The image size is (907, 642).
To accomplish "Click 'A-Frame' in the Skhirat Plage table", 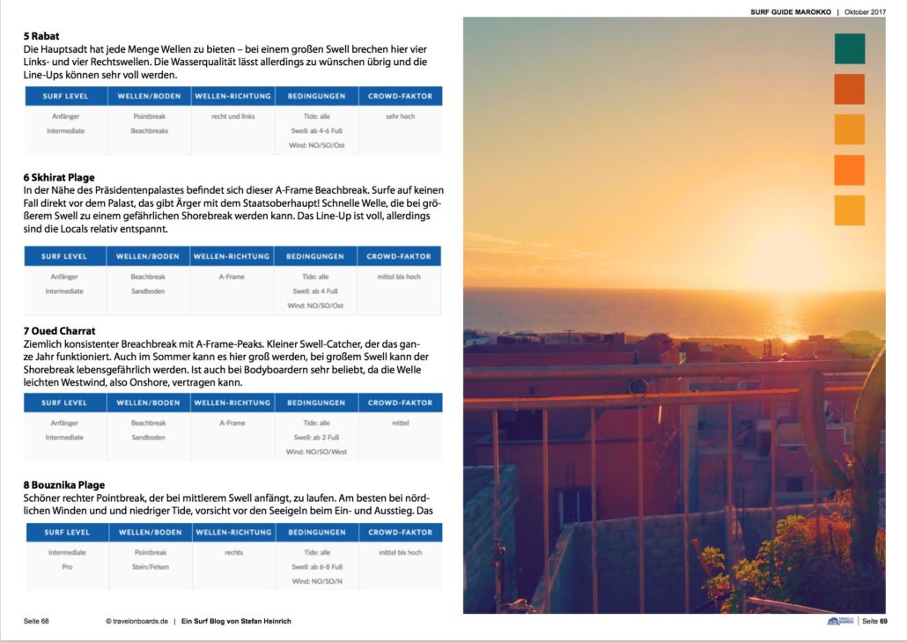I will coord(232,277).
